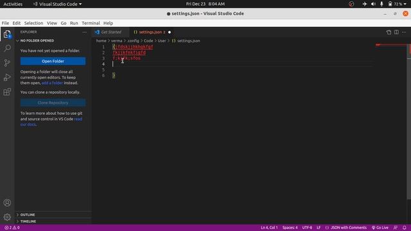The width and height of the screenshot is (411, 231).
Task: Open the View menu
Action: pos(52,23)
